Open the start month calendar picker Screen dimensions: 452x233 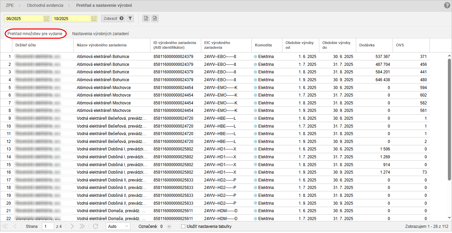pyautogui.click(x=46, y=18)
